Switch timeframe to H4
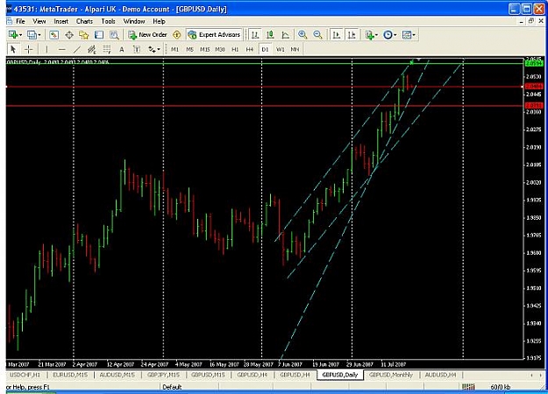 (x=250, y=49)
